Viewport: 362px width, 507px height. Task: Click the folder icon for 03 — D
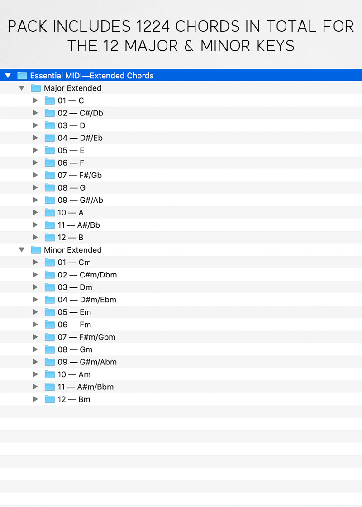pyautogui.click(x=49, y=125)
